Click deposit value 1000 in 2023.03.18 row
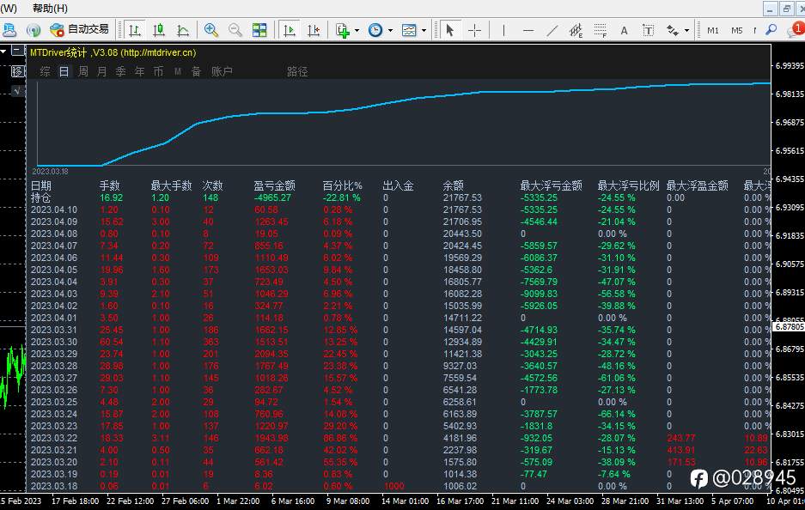The image size is (805, 510). click(x=393, y=486)
